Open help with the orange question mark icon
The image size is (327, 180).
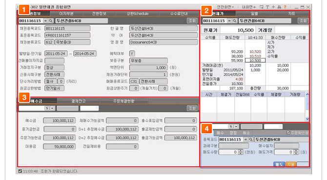click(x=285, y=7)
